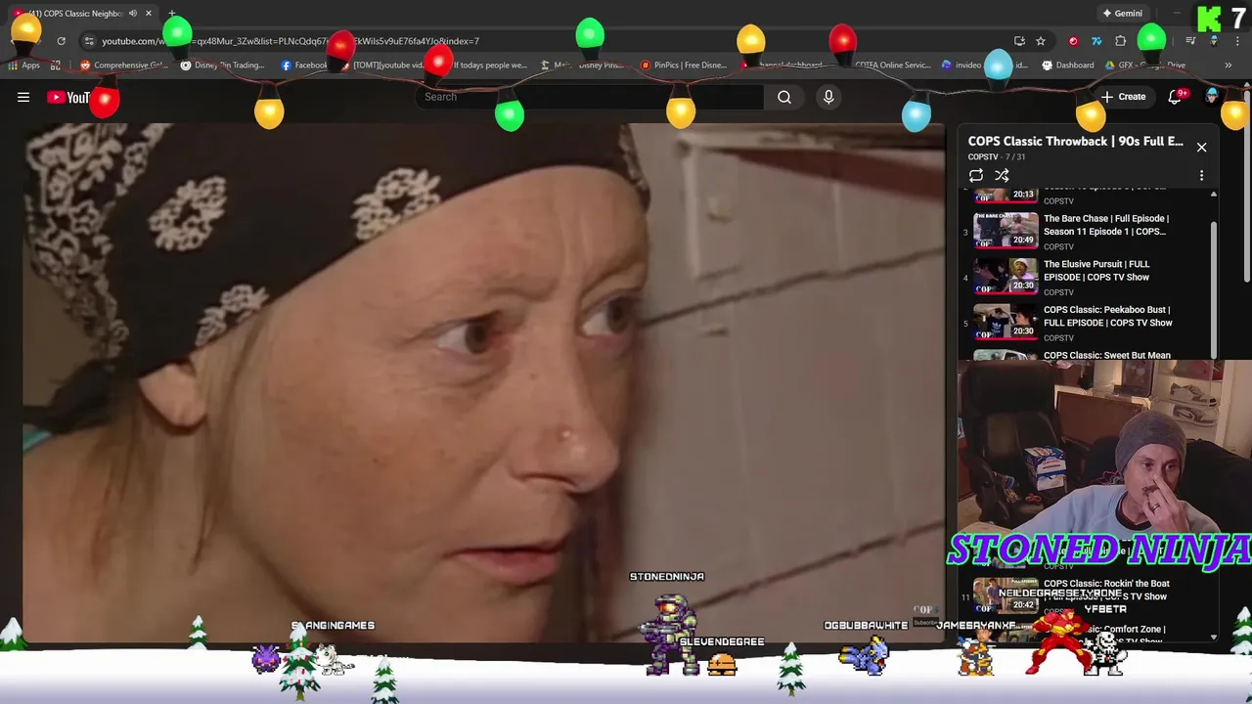Viewport: 1252px width, 704px height.
Task: Open COPS Classic: Peekaboo Bust title
Action: (1107, 316)
